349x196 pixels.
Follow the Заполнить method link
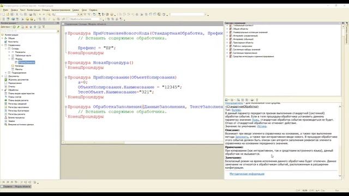pos(242,137)
